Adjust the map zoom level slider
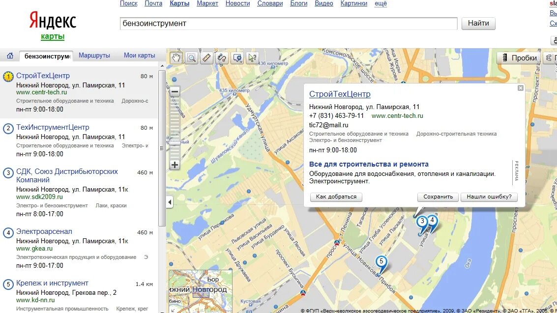This screenshot has height=313, width=557. click(175, 143)
